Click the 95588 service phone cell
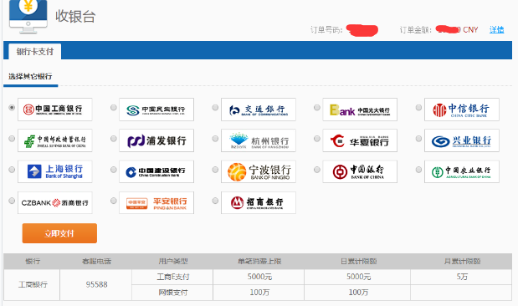The image size is (518, 306). tap(96, 284)
